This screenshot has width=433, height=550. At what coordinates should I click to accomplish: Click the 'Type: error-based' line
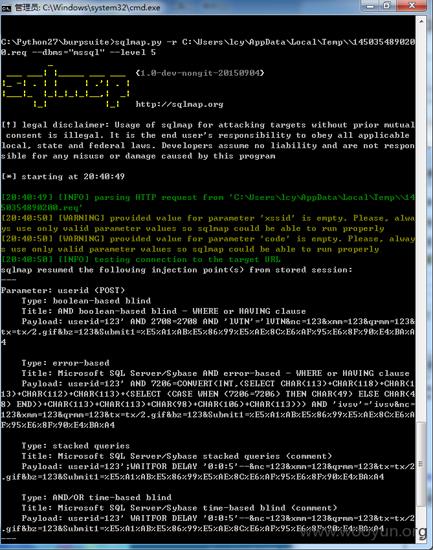65,363
